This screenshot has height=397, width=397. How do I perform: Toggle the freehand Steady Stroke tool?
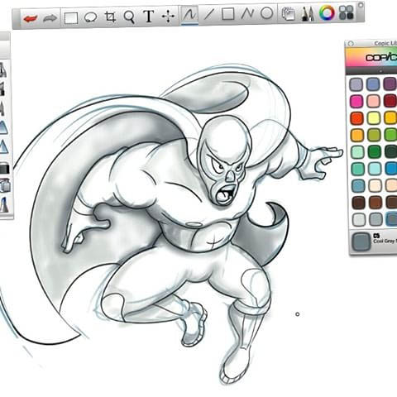[x=189, y=15]
